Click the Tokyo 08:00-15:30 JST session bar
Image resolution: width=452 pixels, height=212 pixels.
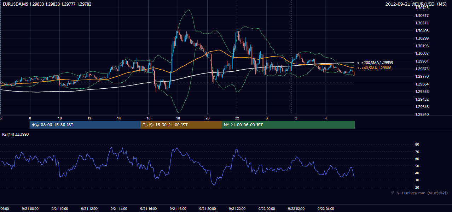coord(85,125)
